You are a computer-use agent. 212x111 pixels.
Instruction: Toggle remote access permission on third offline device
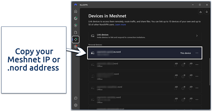pyautogui.click(x=191, y=88)
